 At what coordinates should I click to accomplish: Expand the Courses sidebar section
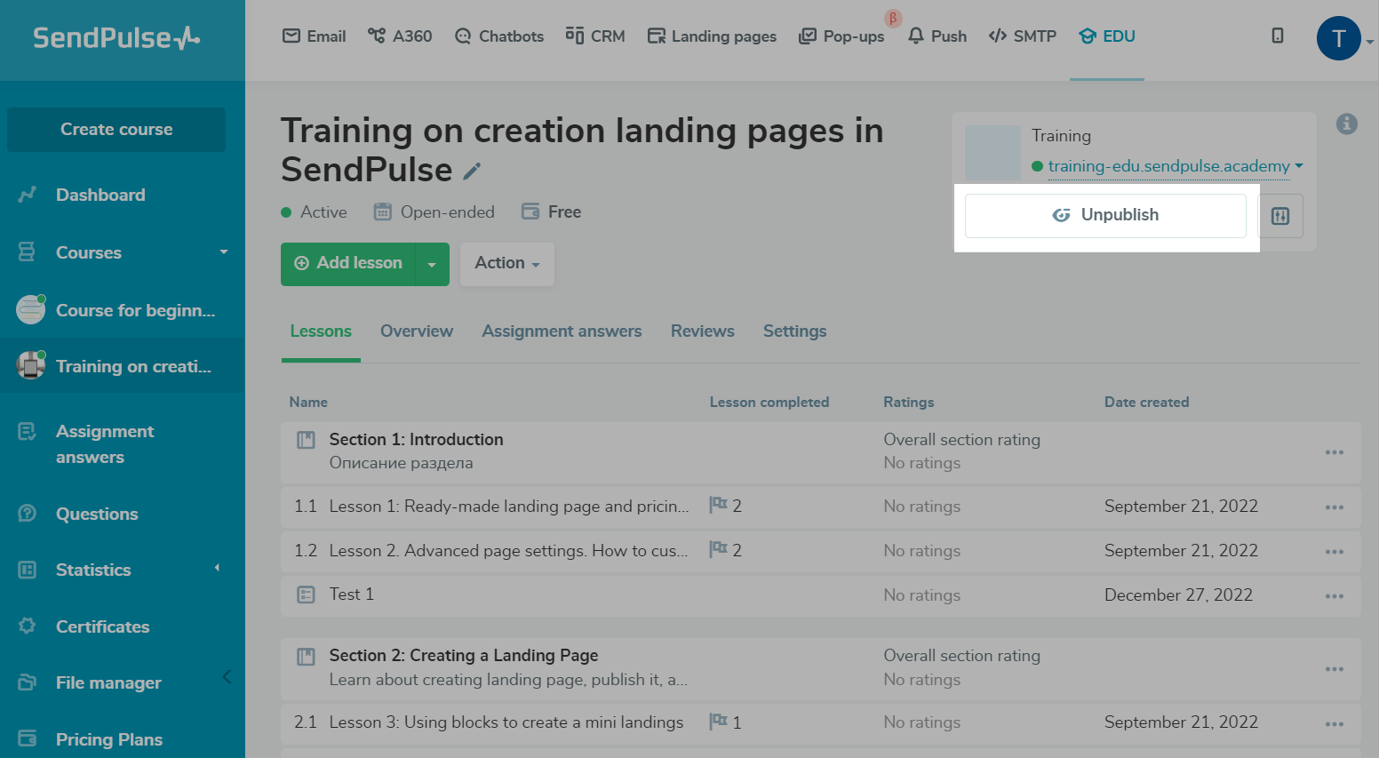pos(223,252)
